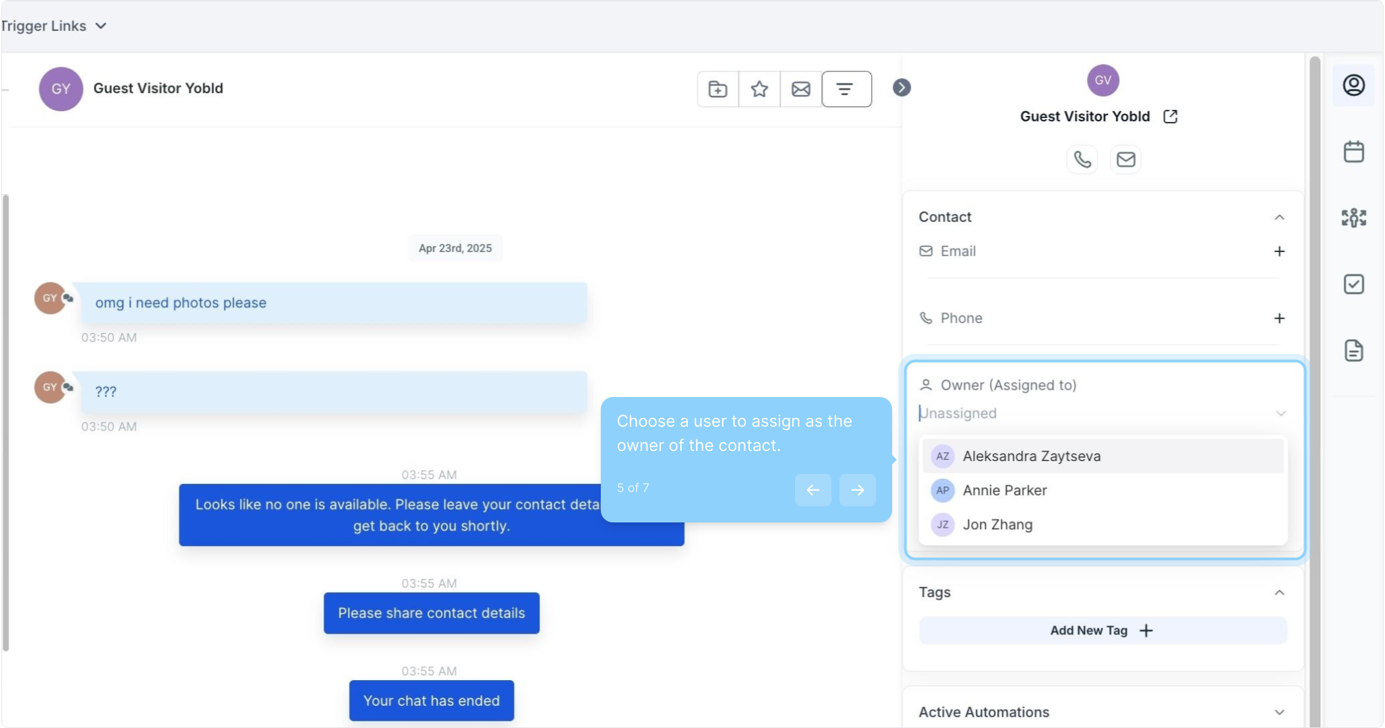Click the add-to-folder icon in header

click(717, 89)
